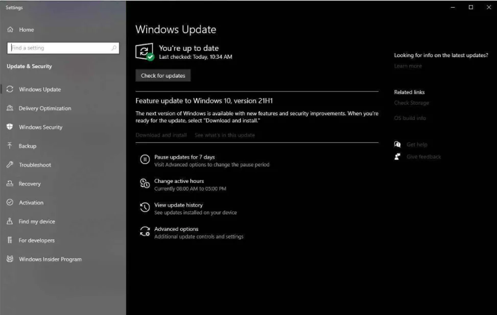Click the Find a setting search field
Viewport: 497px width, 315px height.
(63, 48)
